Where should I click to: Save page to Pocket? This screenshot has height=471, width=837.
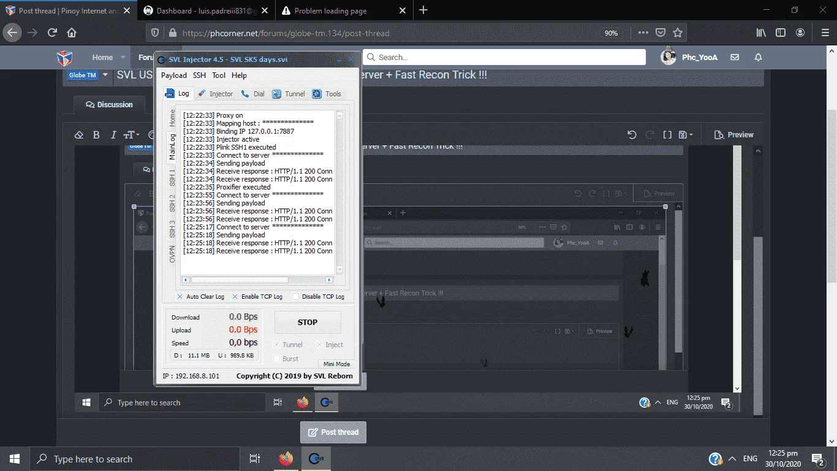pos(661,33)
